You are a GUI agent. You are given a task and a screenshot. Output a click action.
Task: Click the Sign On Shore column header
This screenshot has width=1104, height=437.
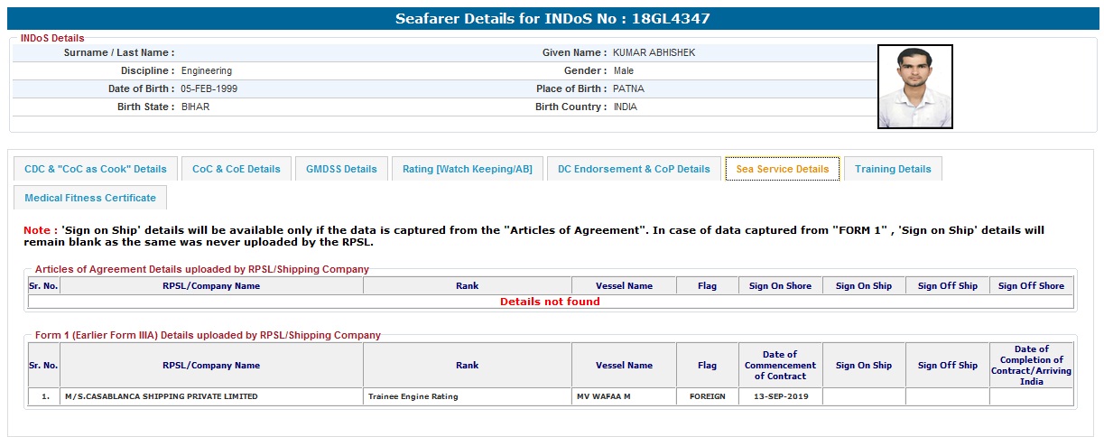coord(780,286)
